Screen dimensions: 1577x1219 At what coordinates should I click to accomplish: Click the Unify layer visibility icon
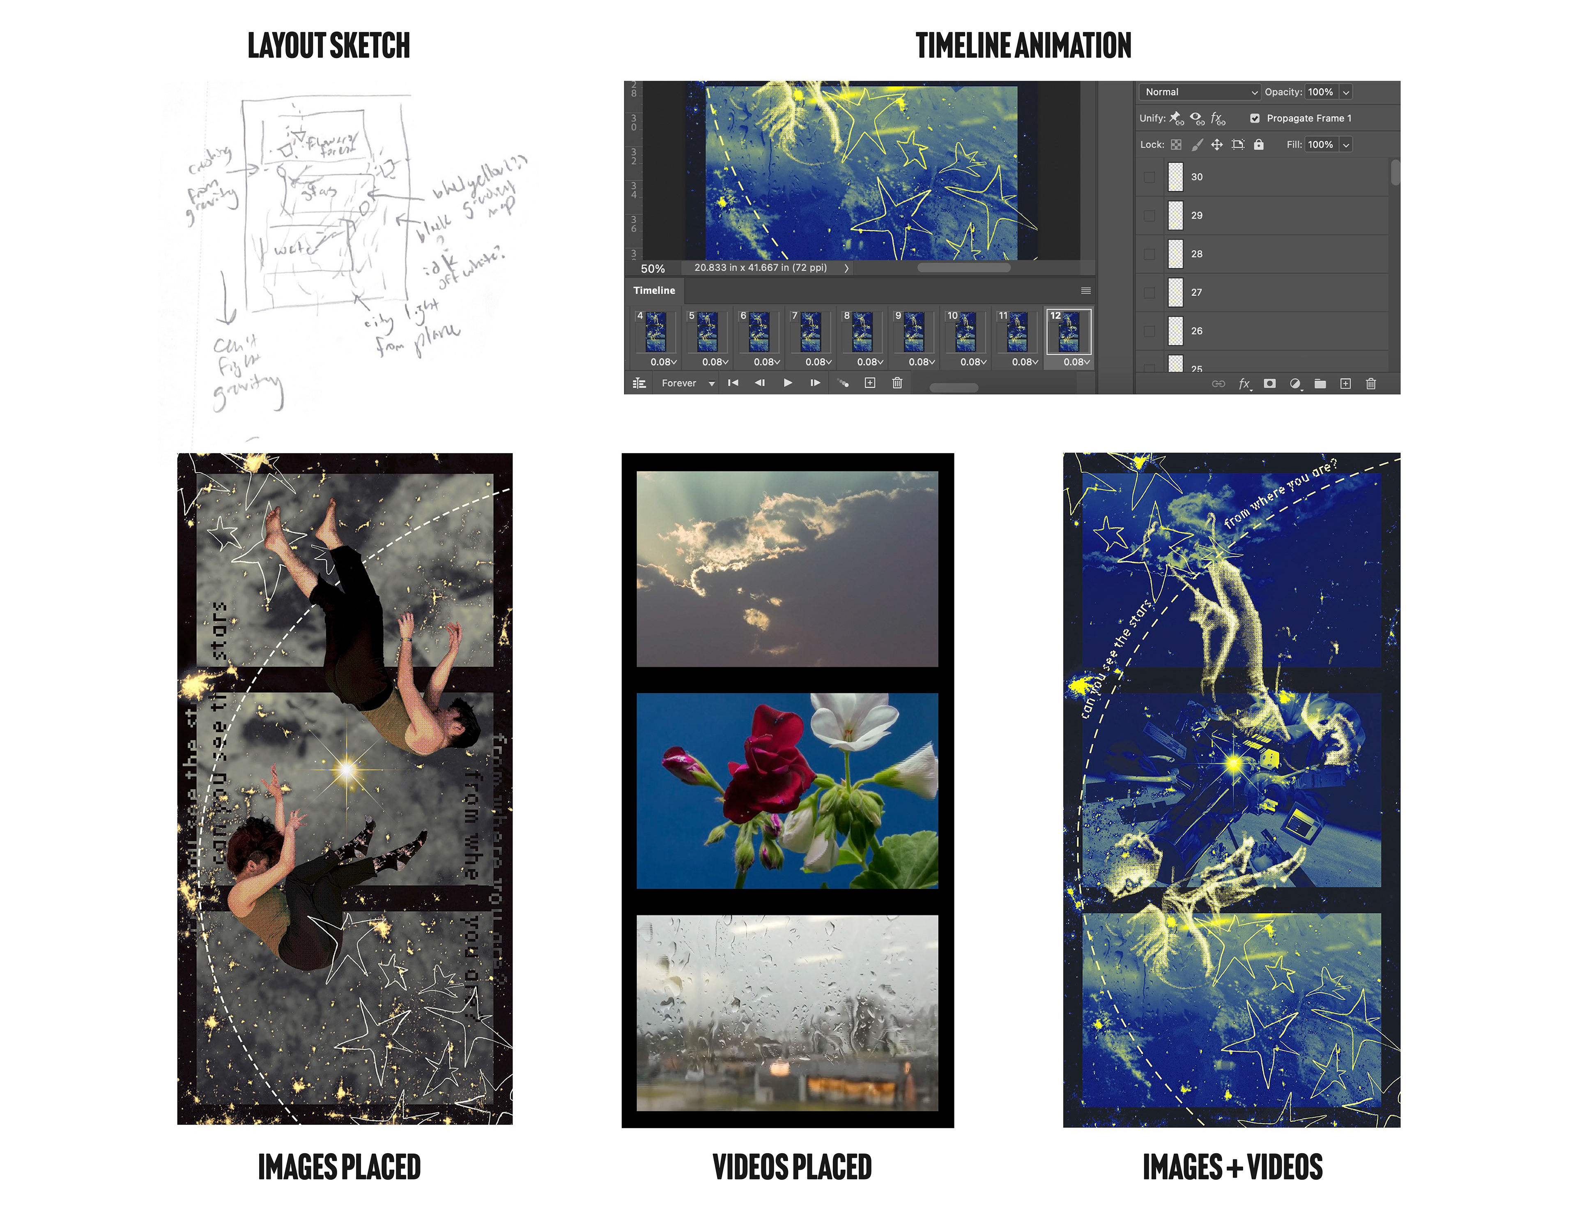(1197, 118)
